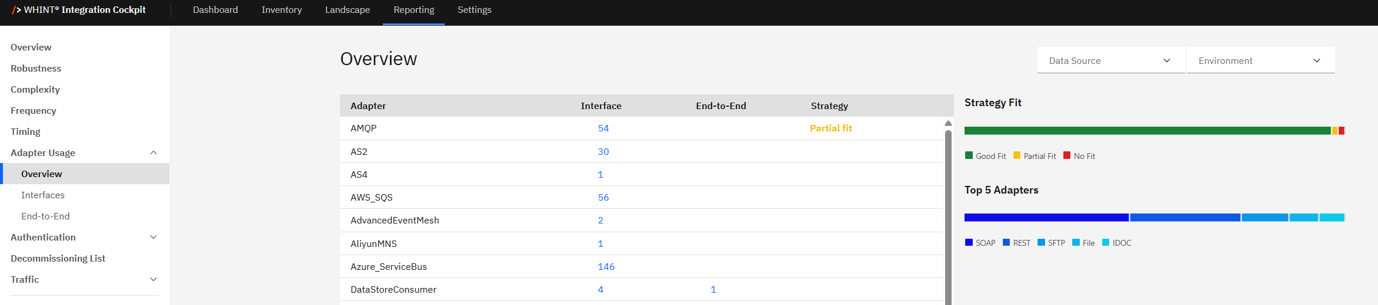Open the Data Source dropdown
Image resolution: width=1378 pixels, height=305 pixels.
(x=1110, y=60)
